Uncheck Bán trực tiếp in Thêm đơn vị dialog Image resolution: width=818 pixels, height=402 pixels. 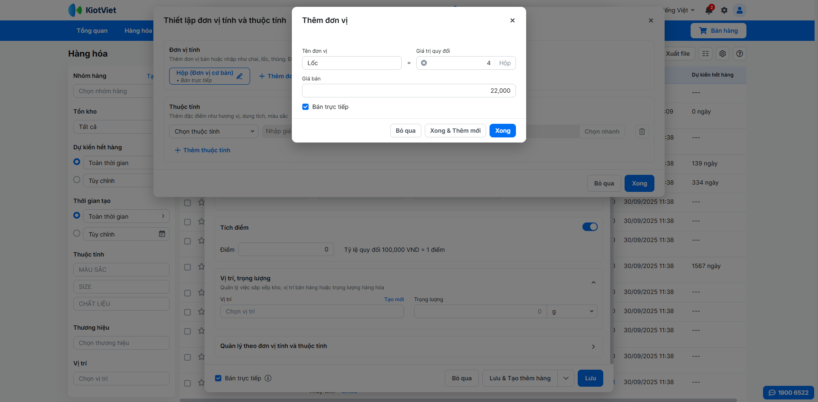click(305, 107)
